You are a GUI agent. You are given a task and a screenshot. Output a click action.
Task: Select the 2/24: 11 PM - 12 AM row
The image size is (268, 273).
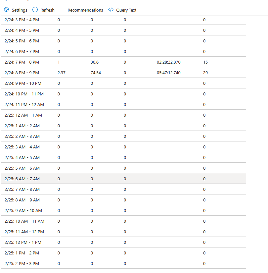pos(124,104)
